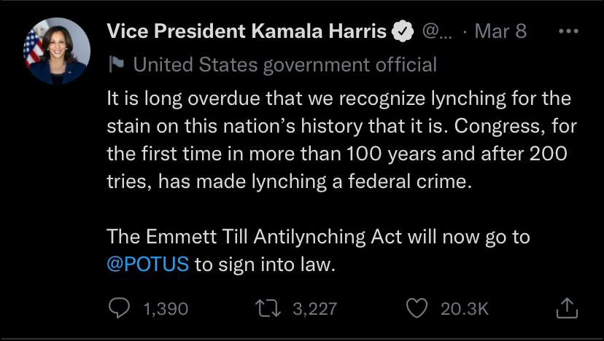Click the 1,390 replies count
This screenshot has width=604, height=341.
[166, 309]
